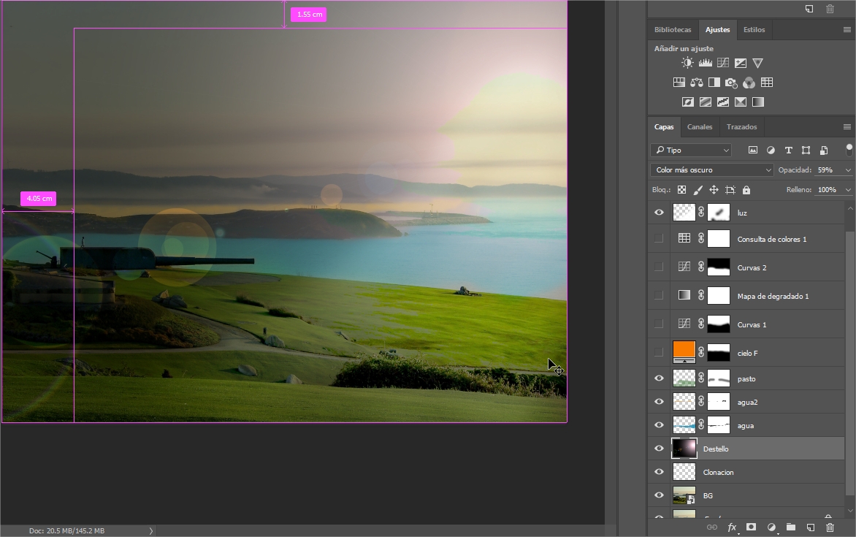Select the agua layer mask thumbnail

(719, 425)
